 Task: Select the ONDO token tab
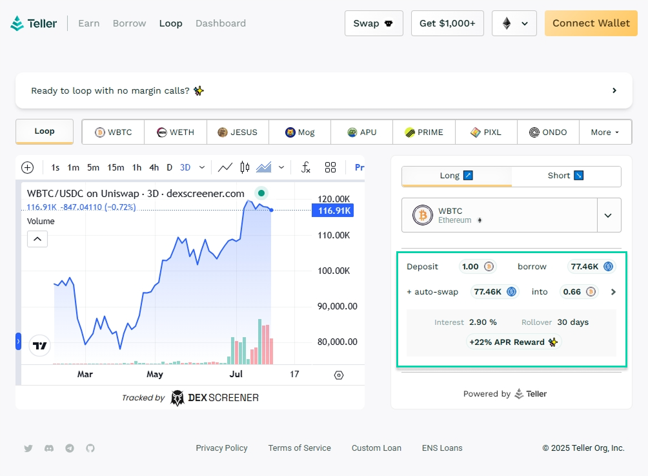[x=548, y=132]
